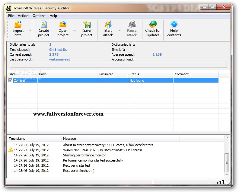Click the Status column header
Image resolution: width=239 pixels, height=193 pixels.
[x=151, y=74]
